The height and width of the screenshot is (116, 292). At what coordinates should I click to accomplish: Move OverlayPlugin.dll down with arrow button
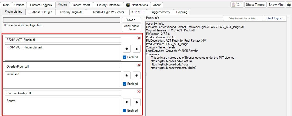(x=137, y=75)
